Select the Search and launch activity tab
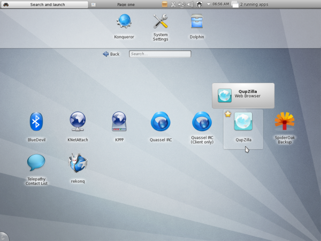This screenshot has height=241, width=321. [44, 4]
